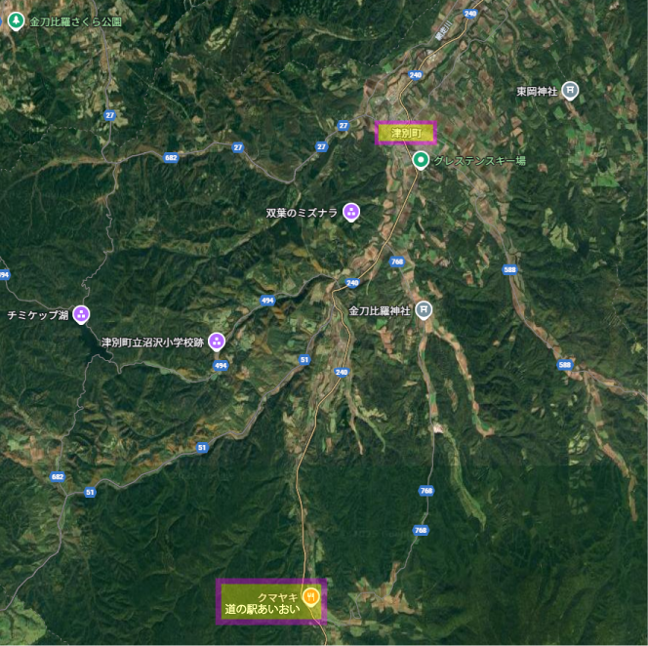Open the クマヤキ restaurant orange pin
Screen dimensions: 648x646
pos(310,597)
